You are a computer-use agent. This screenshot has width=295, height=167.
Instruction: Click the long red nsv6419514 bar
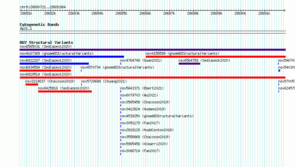coord(152,78)
